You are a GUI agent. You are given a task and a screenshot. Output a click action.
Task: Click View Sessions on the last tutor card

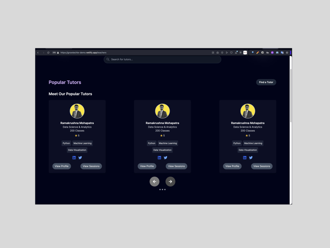click(262, 166)
